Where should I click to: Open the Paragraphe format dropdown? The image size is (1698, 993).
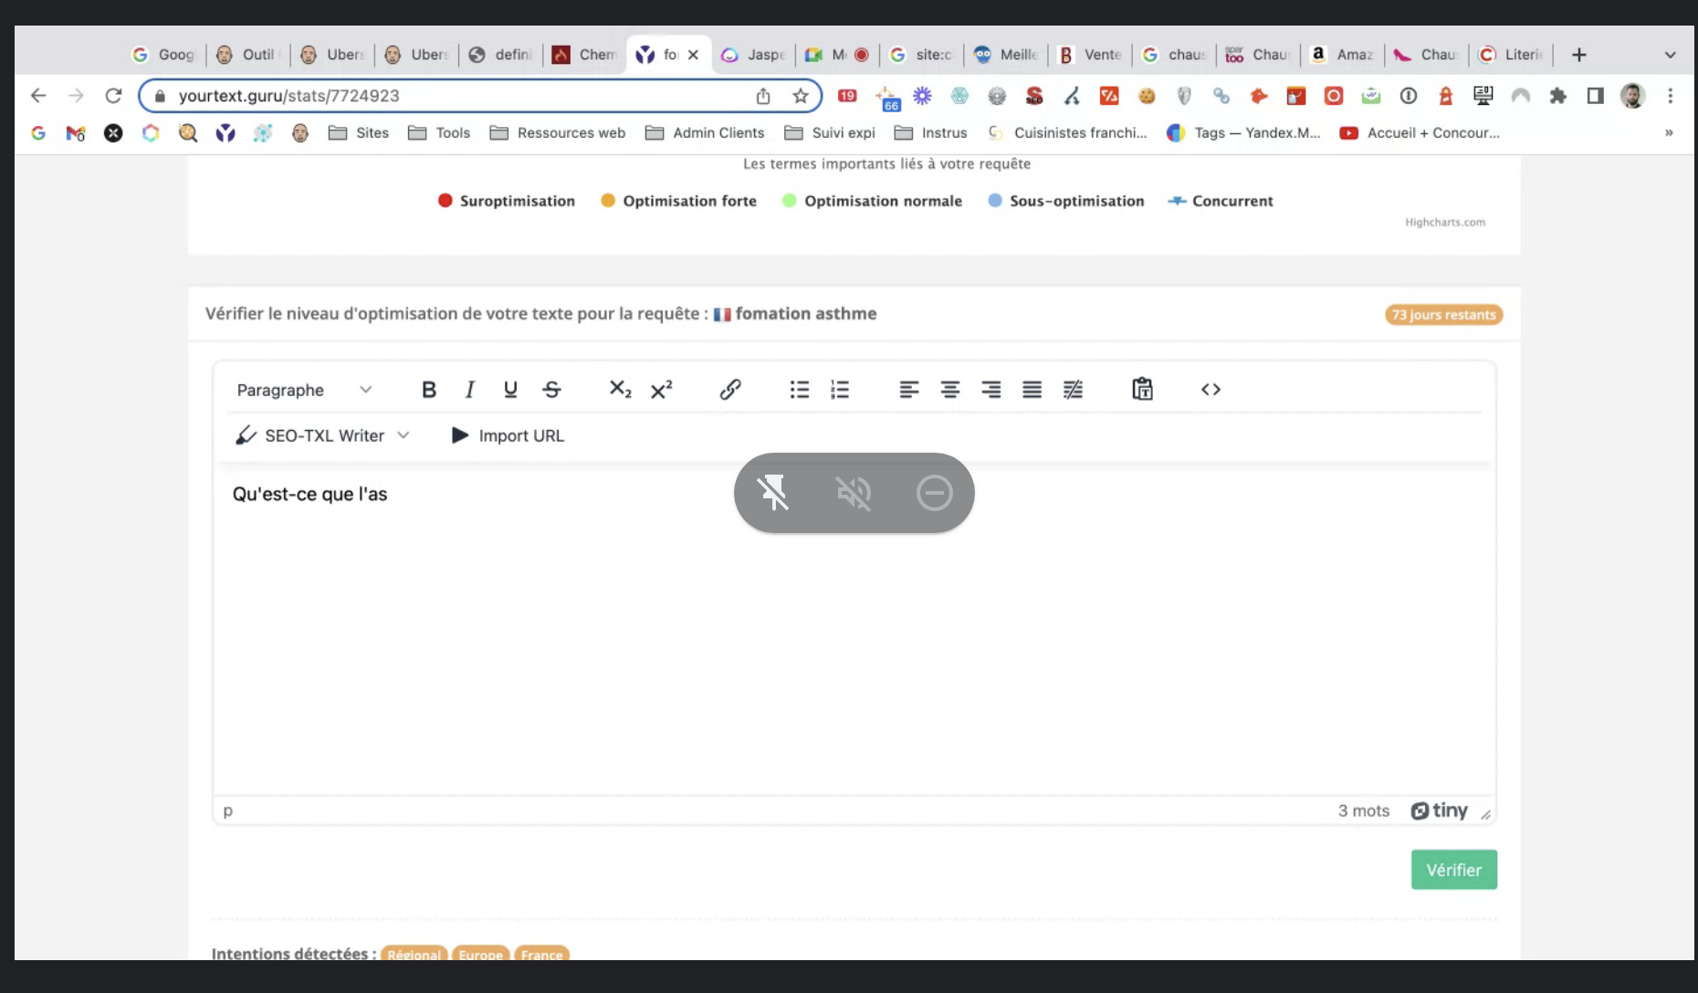click(x=304, y=390)
